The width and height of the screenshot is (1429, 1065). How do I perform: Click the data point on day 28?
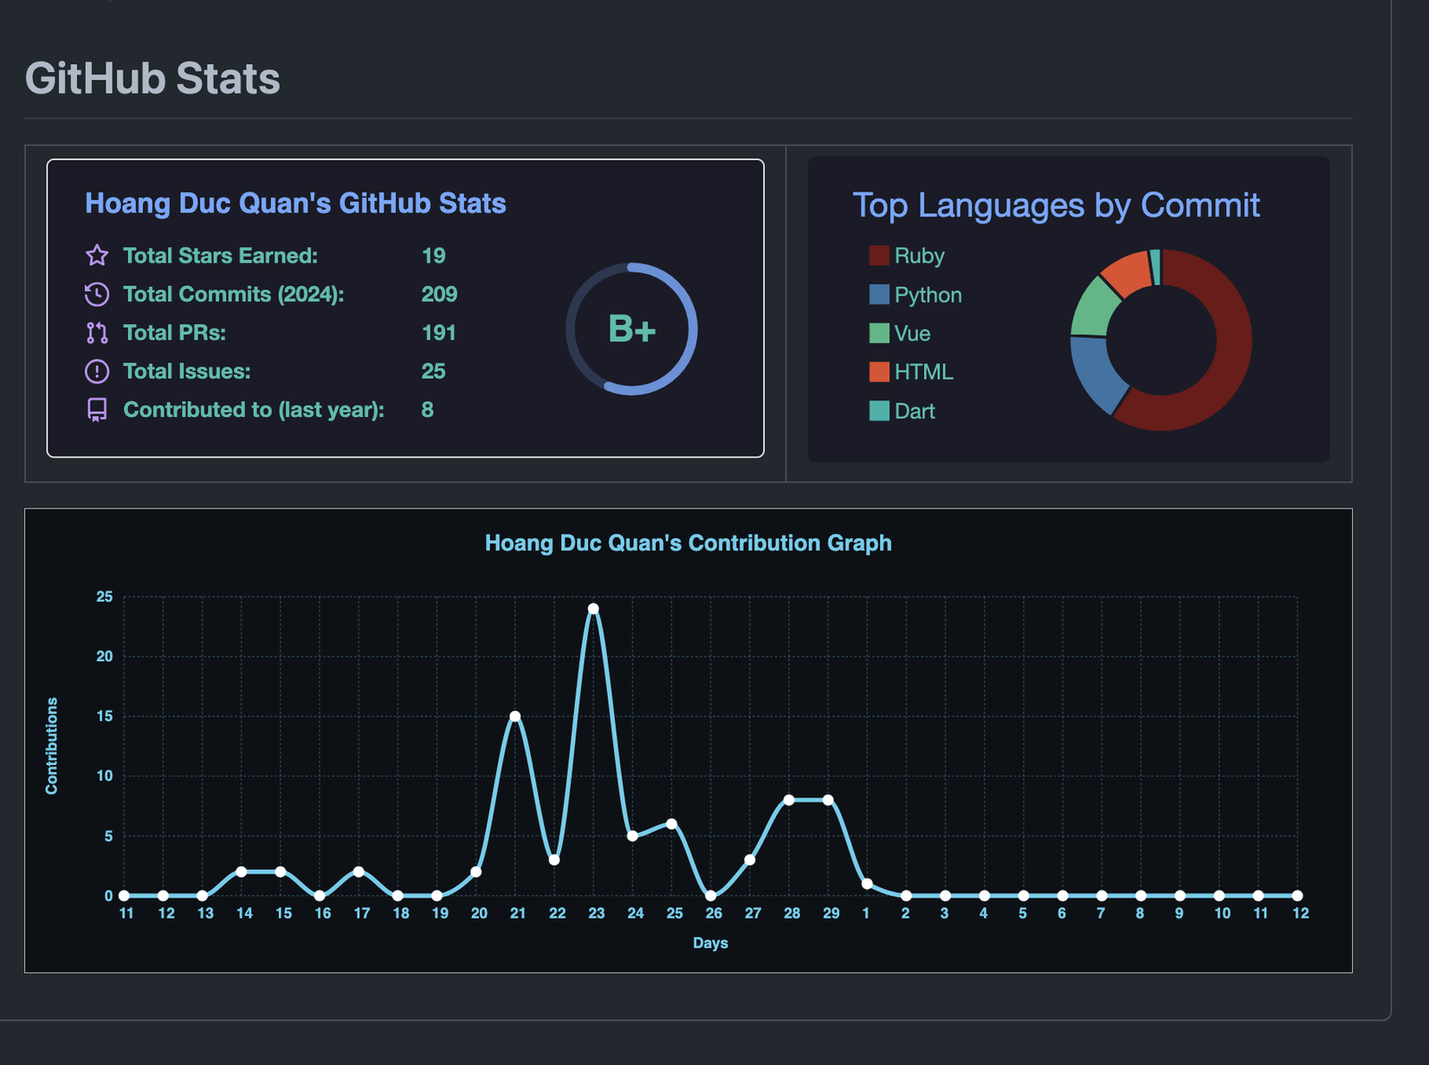click(x=789, y=800)
